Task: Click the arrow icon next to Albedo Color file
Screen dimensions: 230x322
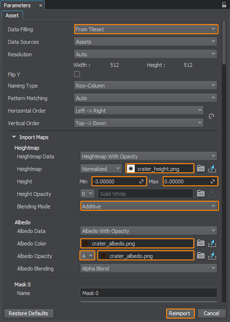Action: (212, 244)
